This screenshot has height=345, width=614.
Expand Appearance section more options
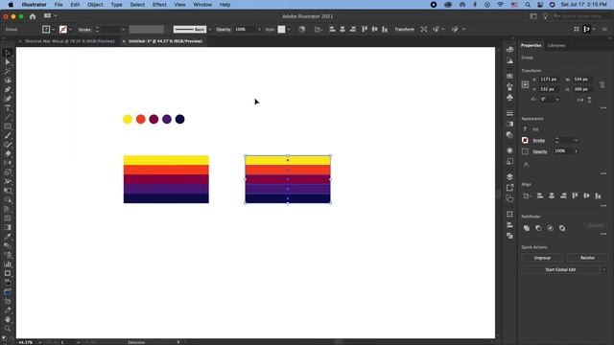[x=603, y=173]
